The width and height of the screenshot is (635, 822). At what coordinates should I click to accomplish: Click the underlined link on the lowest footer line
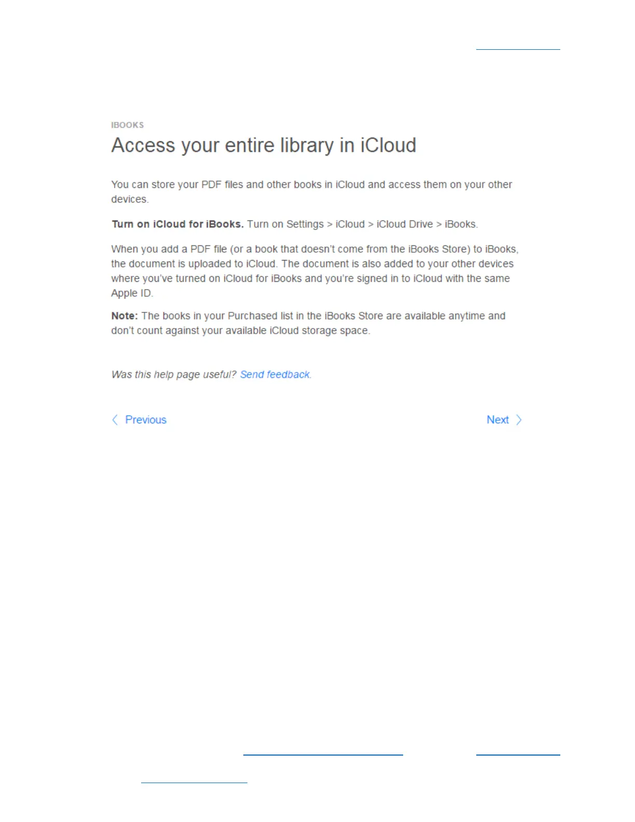[x=194, y=782]
